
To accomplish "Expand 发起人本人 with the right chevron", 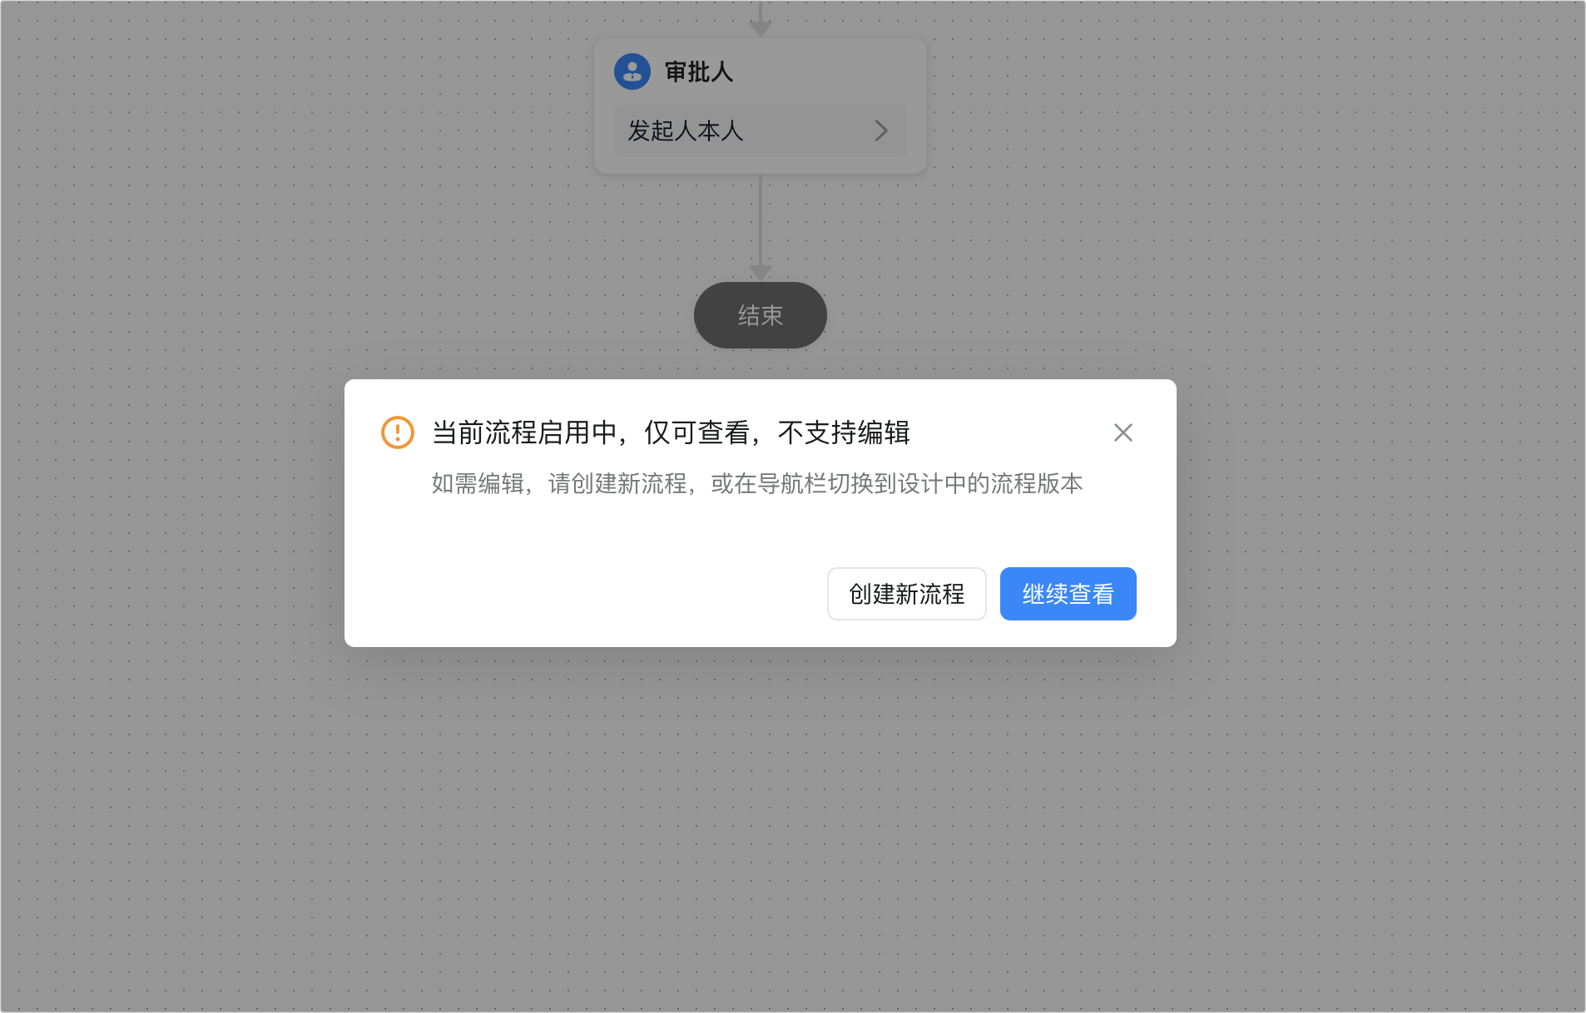I will 881,131.
